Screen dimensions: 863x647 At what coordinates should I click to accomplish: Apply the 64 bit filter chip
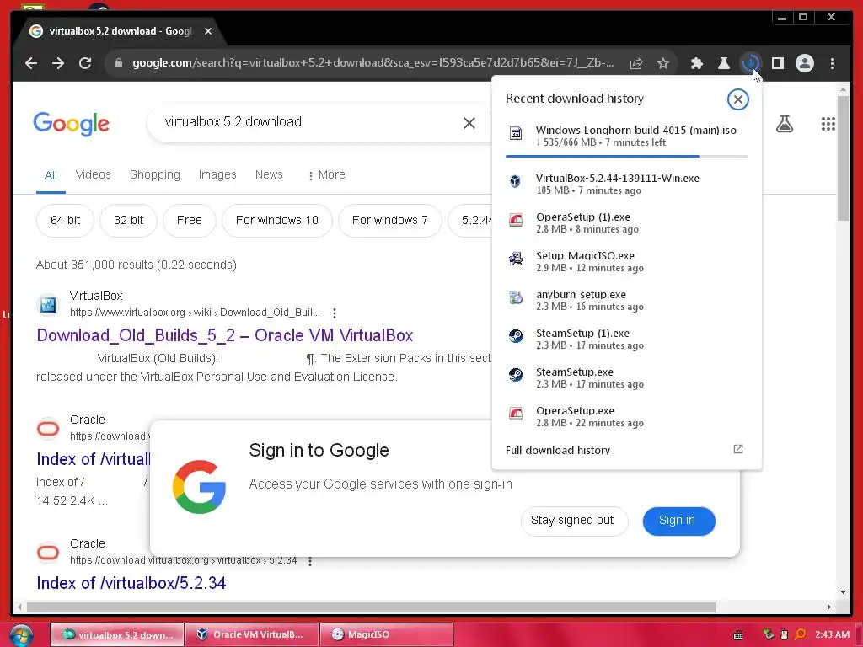pos(65,221)
